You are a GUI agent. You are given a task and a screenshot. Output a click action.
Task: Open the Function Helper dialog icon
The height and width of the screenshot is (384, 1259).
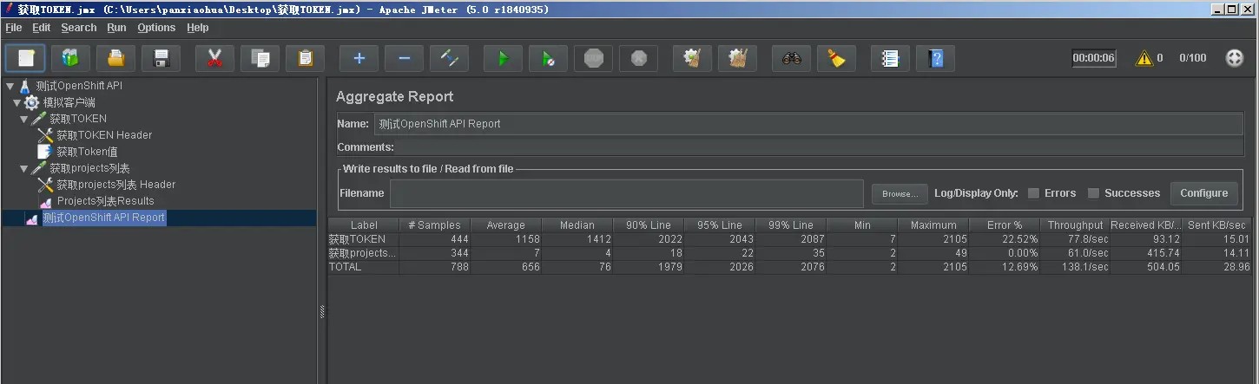[890, 59]
